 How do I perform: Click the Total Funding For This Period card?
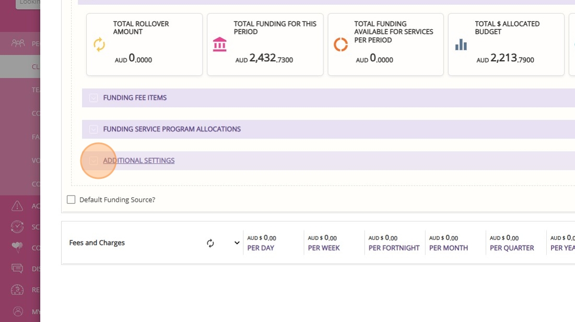pyautogui.click(x=265, y=44)
